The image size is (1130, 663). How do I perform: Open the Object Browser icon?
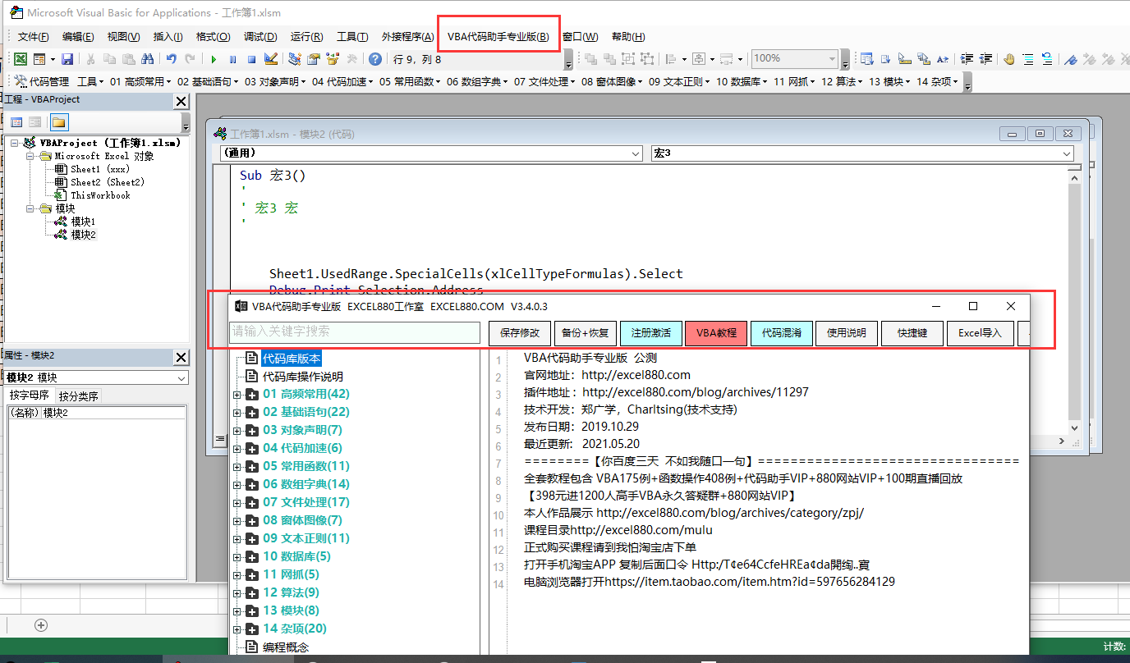333,59
